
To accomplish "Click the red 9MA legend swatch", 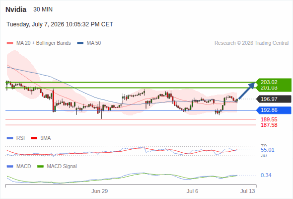I will [34, 138].
